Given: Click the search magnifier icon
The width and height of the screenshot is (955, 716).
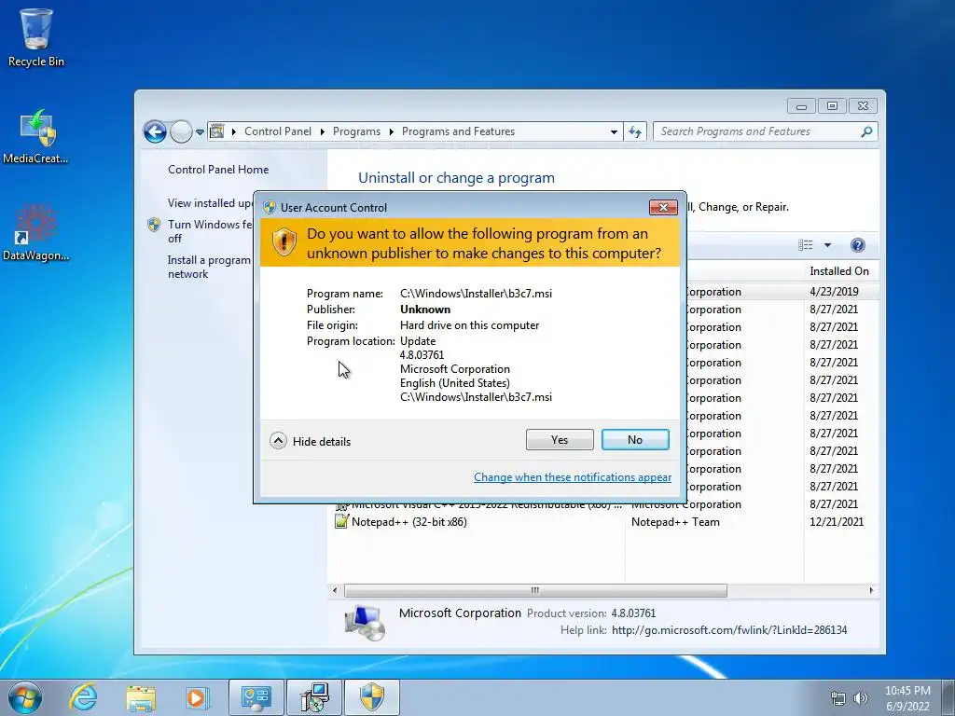Looking at the screenshot, I should click(866, 131).
